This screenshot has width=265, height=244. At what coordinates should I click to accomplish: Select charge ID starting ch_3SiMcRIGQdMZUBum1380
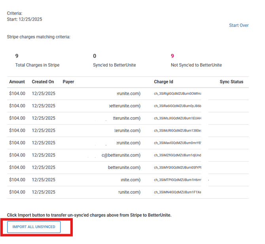tap(178, 131)
